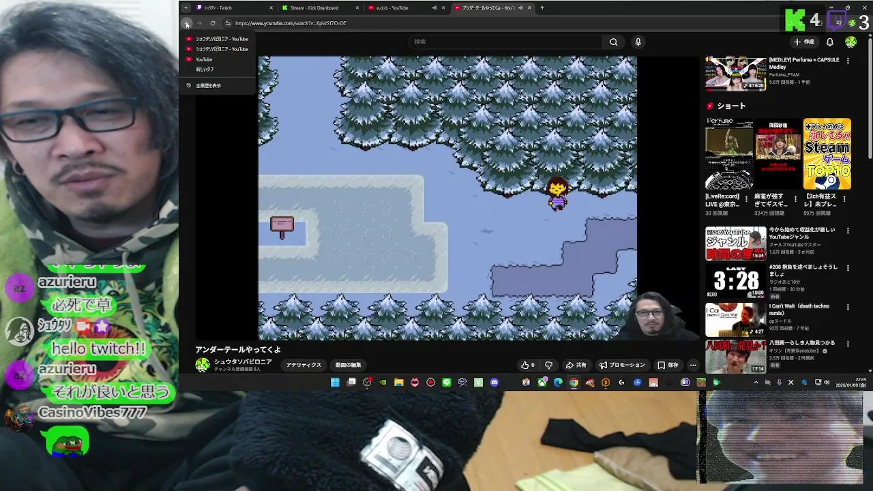The width and height of the screenshot is (873, 491).
Task: Open the 17:14 video thumbnail
Action: [x=735, y=357]
